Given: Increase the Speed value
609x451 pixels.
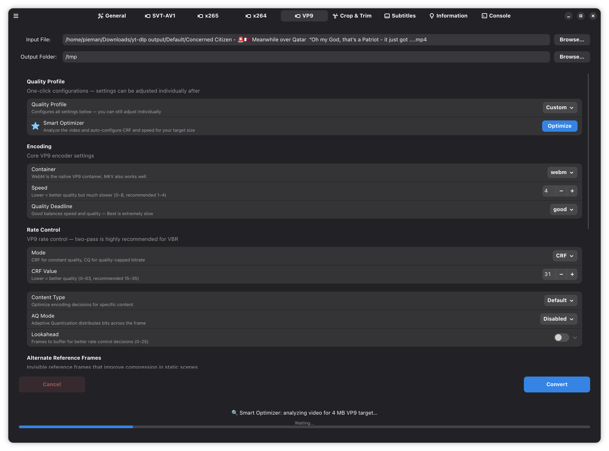Looking at the screenshot, I should click(572, 191).
